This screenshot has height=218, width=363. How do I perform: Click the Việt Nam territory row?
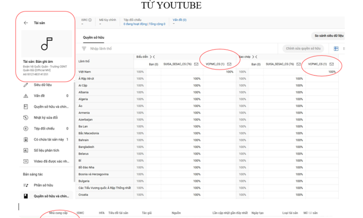207,72
